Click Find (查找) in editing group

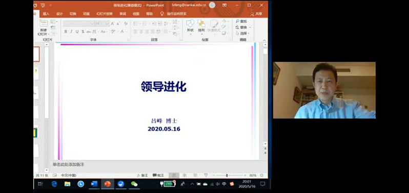241,21
